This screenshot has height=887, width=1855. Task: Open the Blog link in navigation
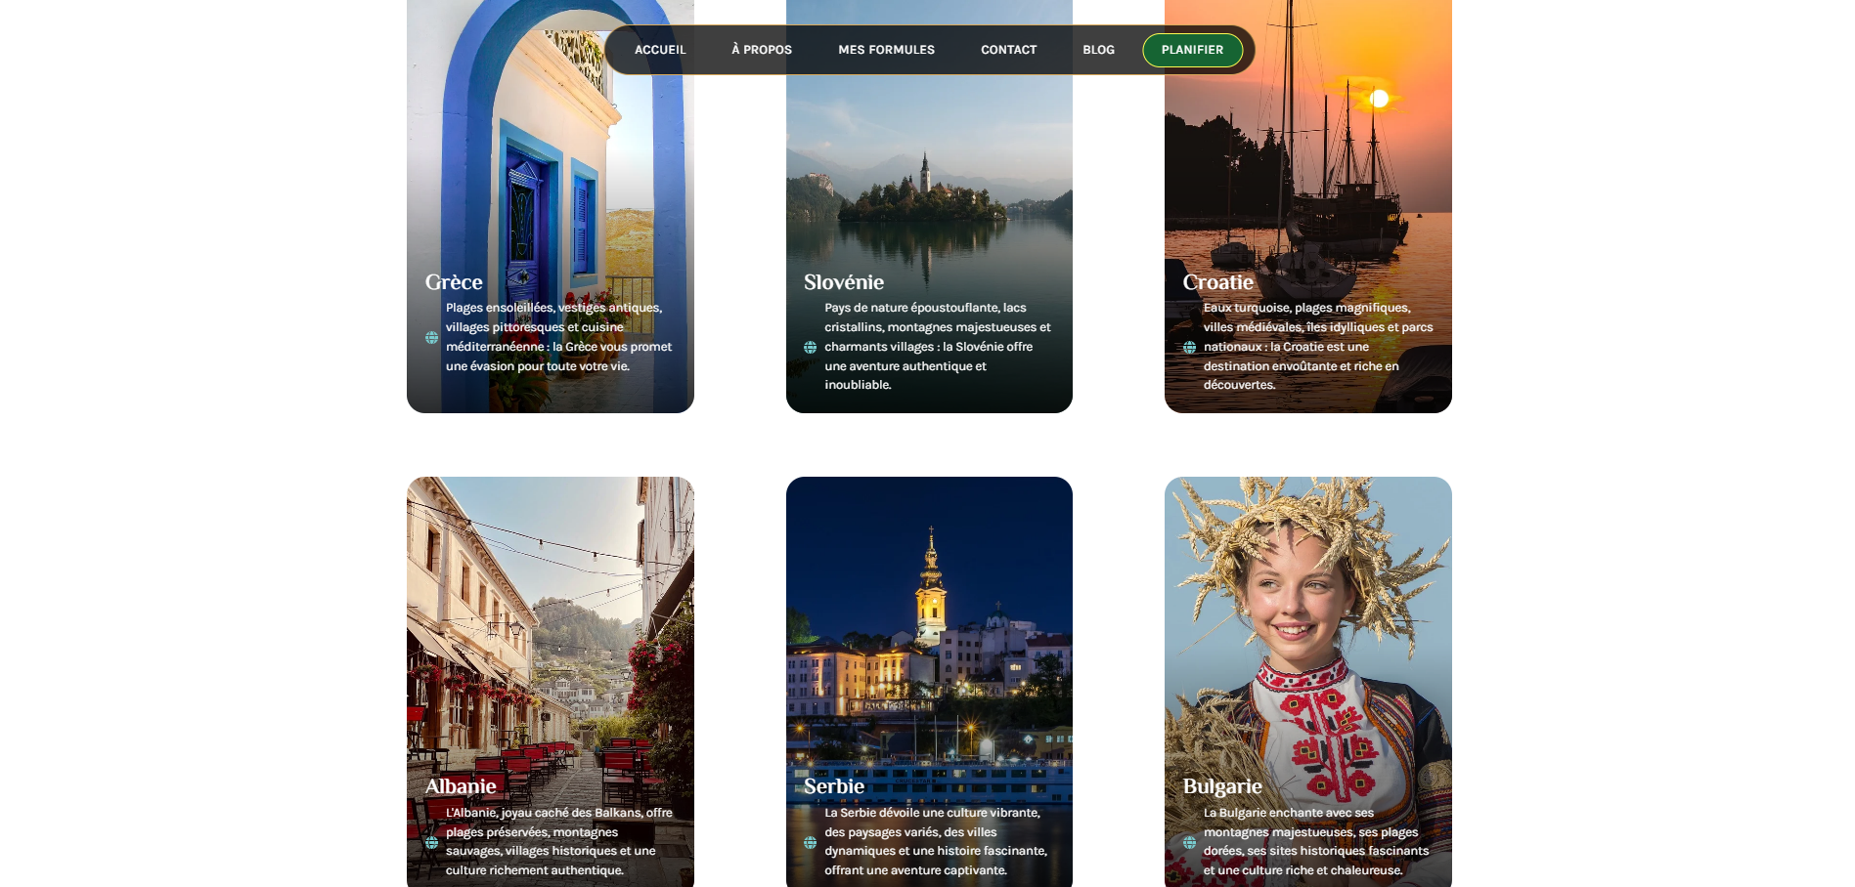[1098, 50]
